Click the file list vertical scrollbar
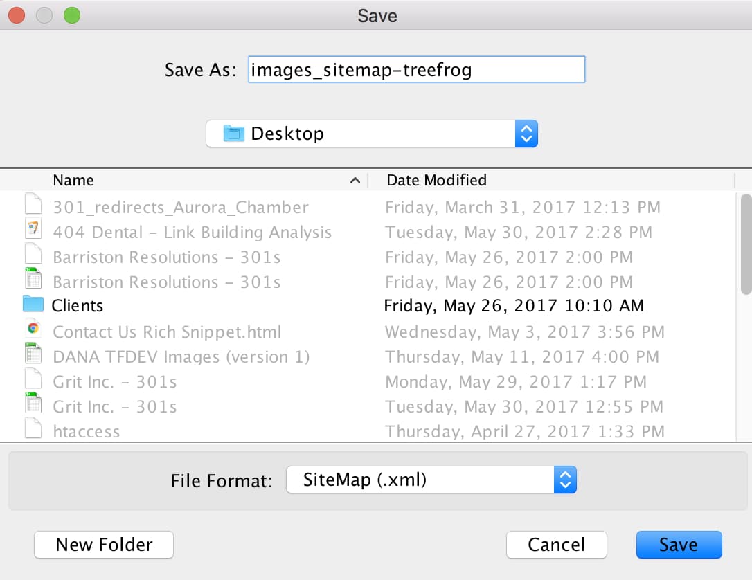 (746, 244)
